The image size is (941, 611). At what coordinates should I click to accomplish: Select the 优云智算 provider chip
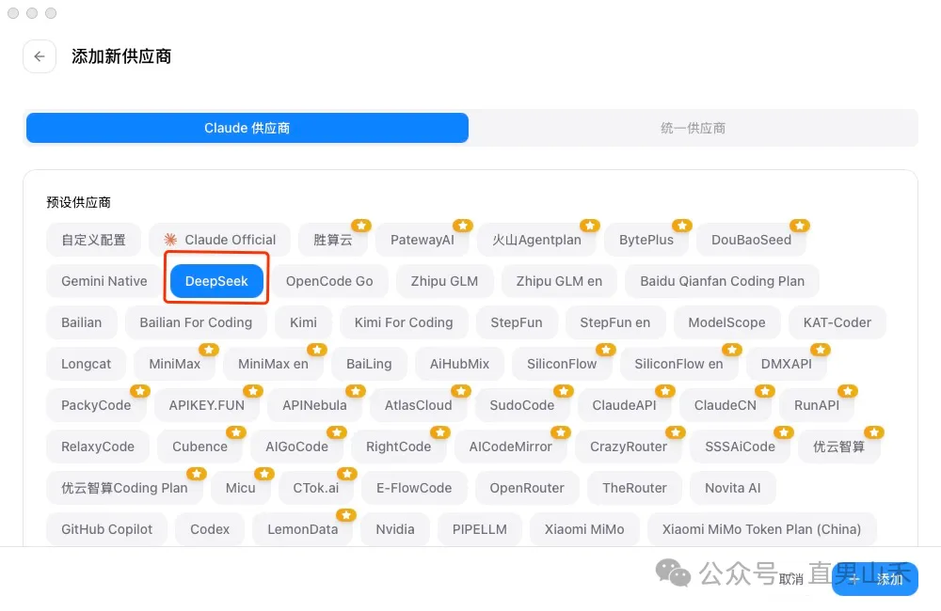tap(839, 446)
